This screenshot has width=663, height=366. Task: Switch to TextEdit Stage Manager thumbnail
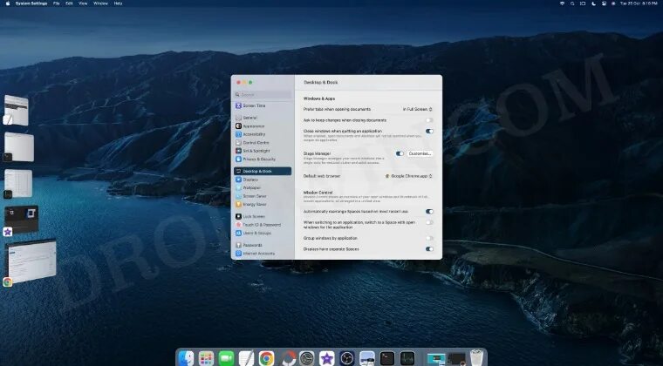pyautogui.click(x=17, y=110)
